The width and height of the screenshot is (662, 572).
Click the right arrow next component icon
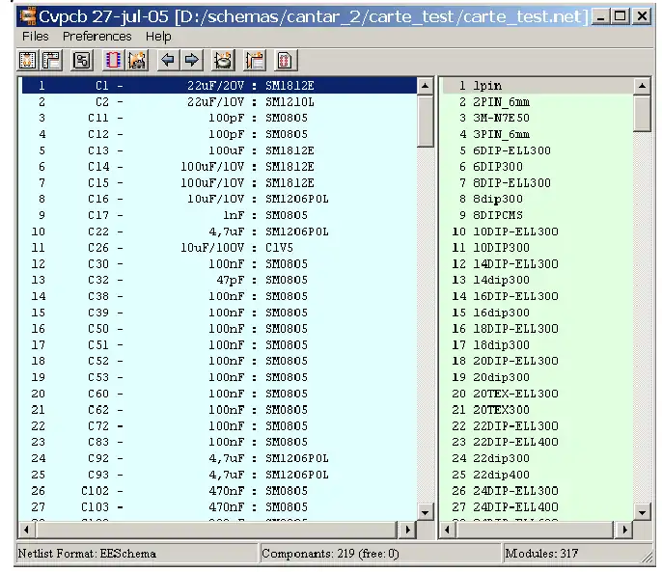[191, 60]
